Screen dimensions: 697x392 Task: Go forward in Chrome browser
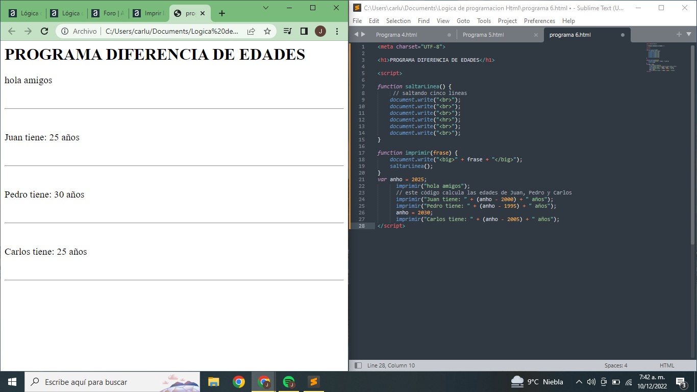[28, 31]
